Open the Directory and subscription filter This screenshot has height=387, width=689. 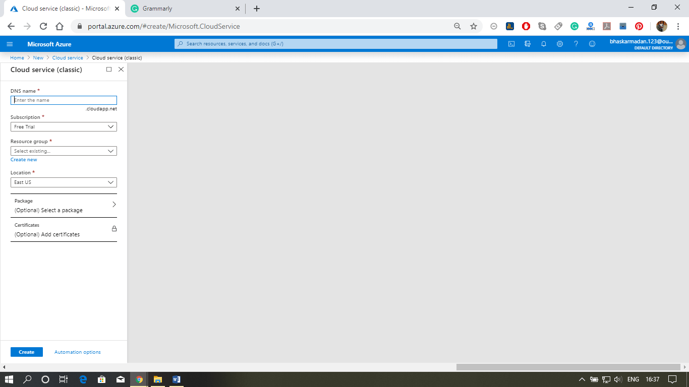(528, 44)
